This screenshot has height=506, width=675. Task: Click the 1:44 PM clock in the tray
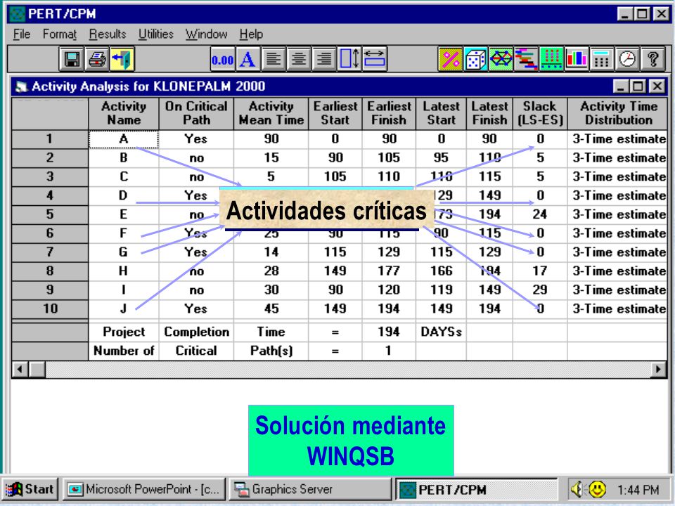[638, 490]
